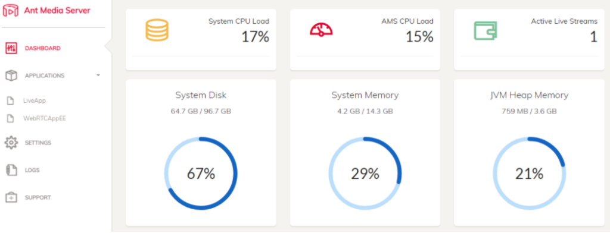Expand the Applications dropdown arrow
The image size is (610, 233).
(98, 75)
